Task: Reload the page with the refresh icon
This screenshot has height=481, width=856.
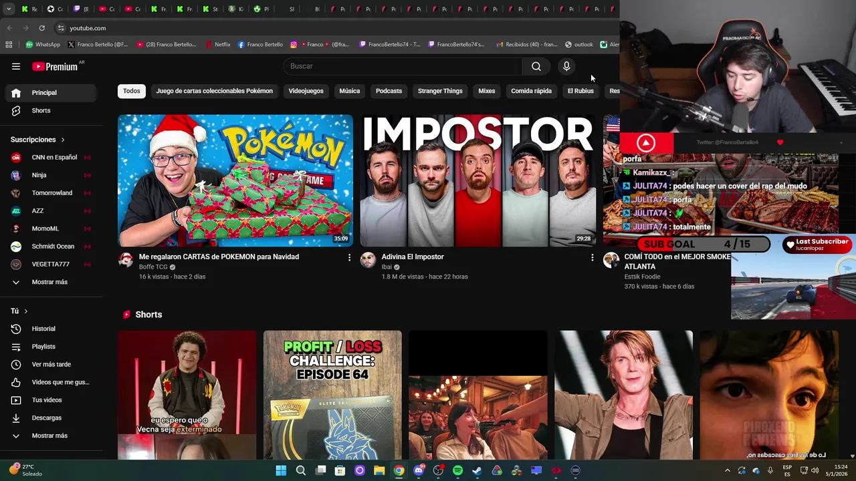Action: coord(41,28)
